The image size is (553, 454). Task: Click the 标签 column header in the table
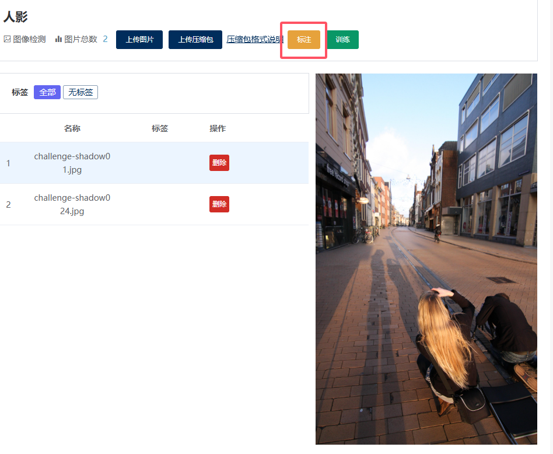(160, 128)
